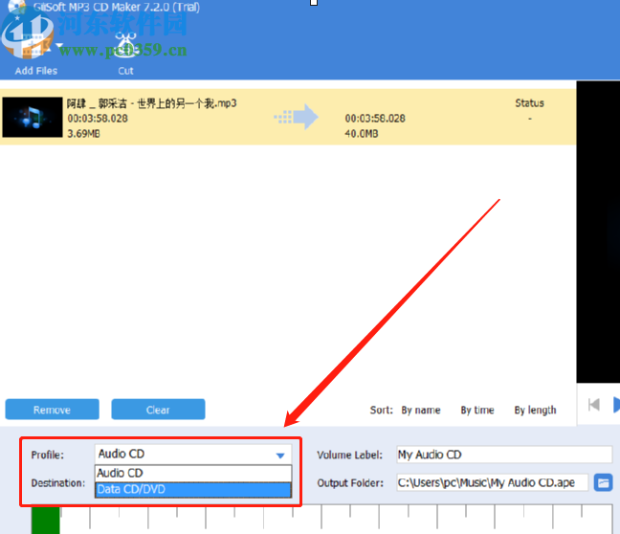This screenshot has height=534, width=620.
Task: Edit the Volume Label text field
Action: click(504, 455)
